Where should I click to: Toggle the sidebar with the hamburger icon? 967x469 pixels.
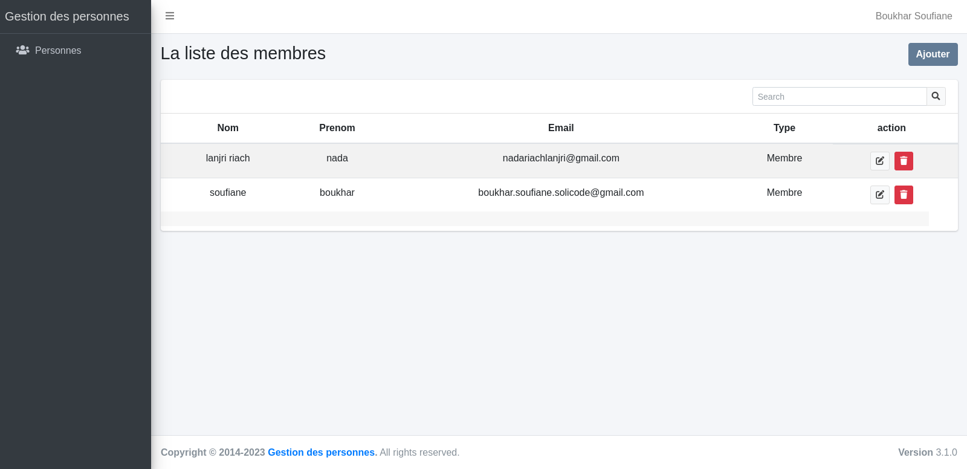(x=170, y=16)
